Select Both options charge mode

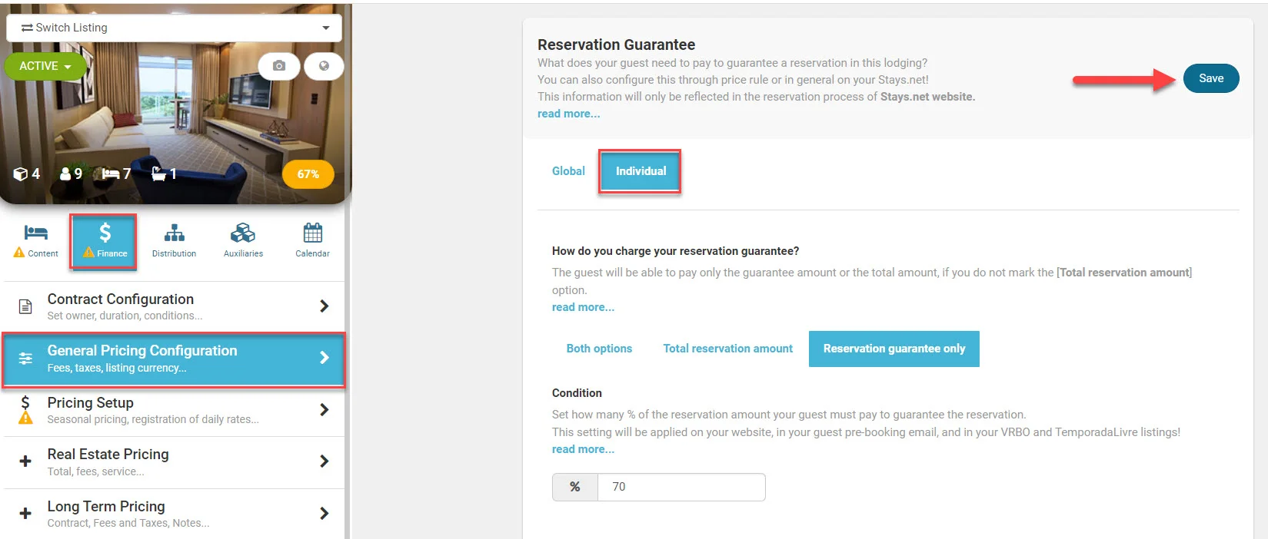pos(599,349)
